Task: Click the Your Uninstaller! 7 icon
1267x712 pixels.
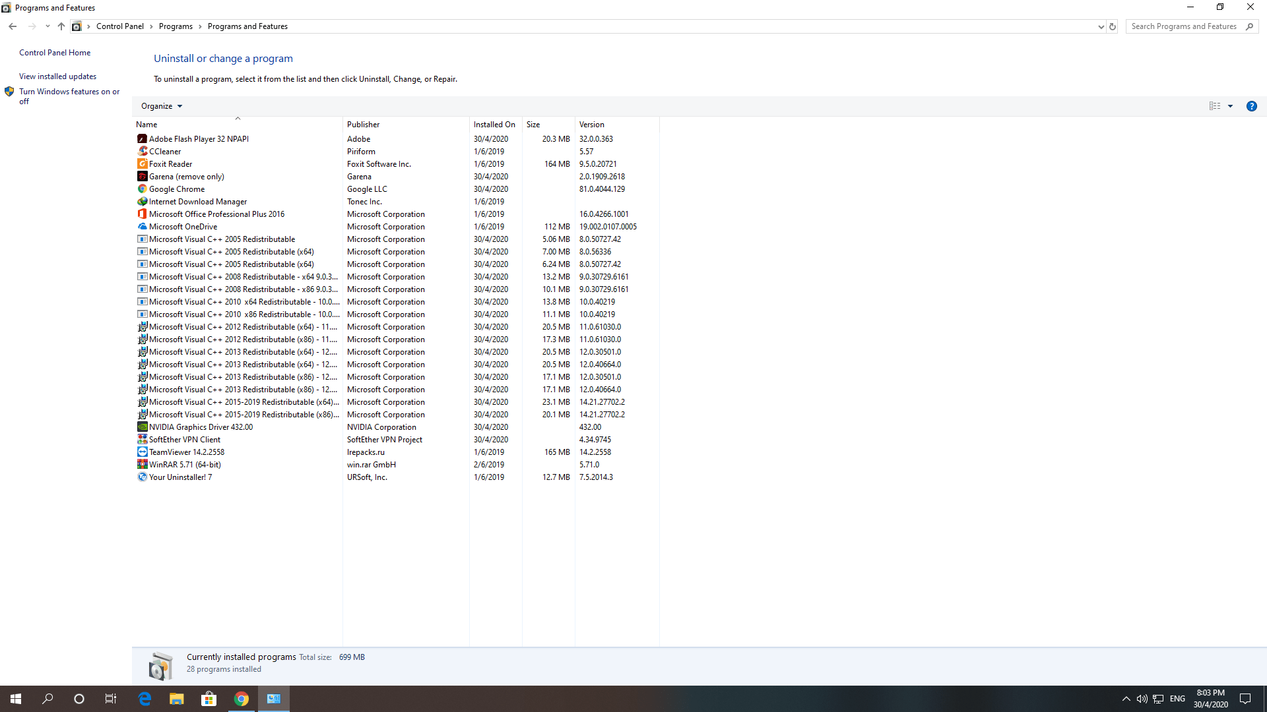Action: [x=142, y=477]
